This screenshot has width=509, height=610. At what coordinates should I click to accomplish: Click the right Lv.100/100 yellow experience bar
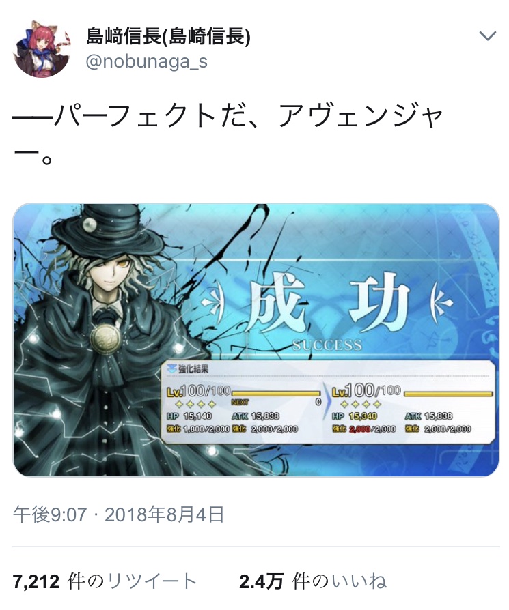[448, 394]
